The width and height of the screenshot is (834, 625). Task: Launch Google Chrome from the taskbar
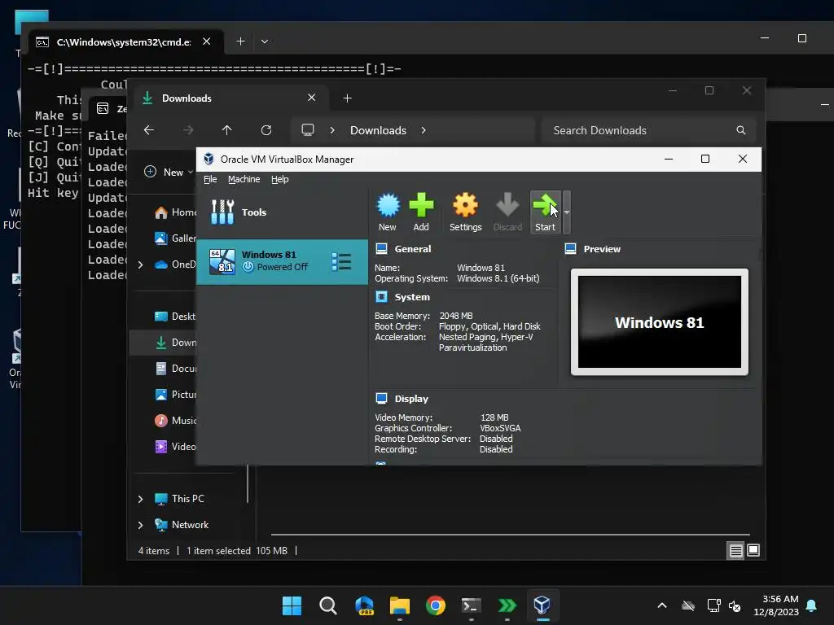coord(436,605)
